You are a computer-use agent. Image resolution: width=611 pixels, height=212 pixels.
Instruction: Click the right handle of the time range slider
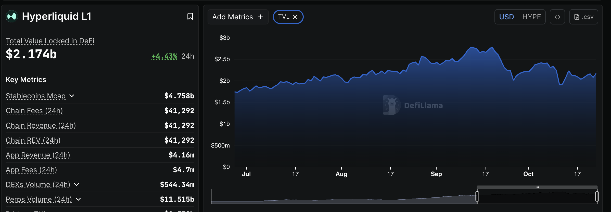click(597, 196)
